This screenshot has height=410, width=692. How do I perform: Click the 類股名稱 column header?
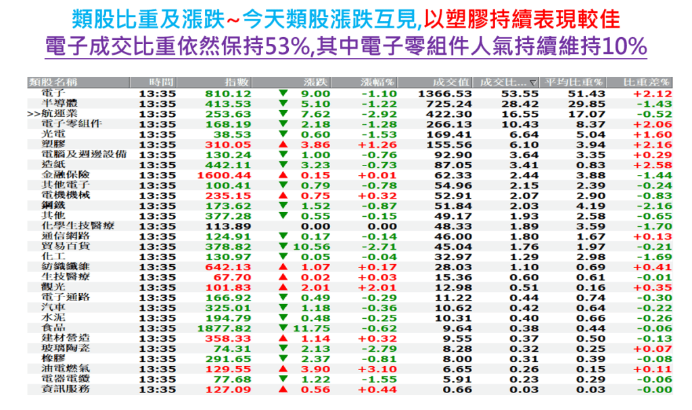[53, 82]
